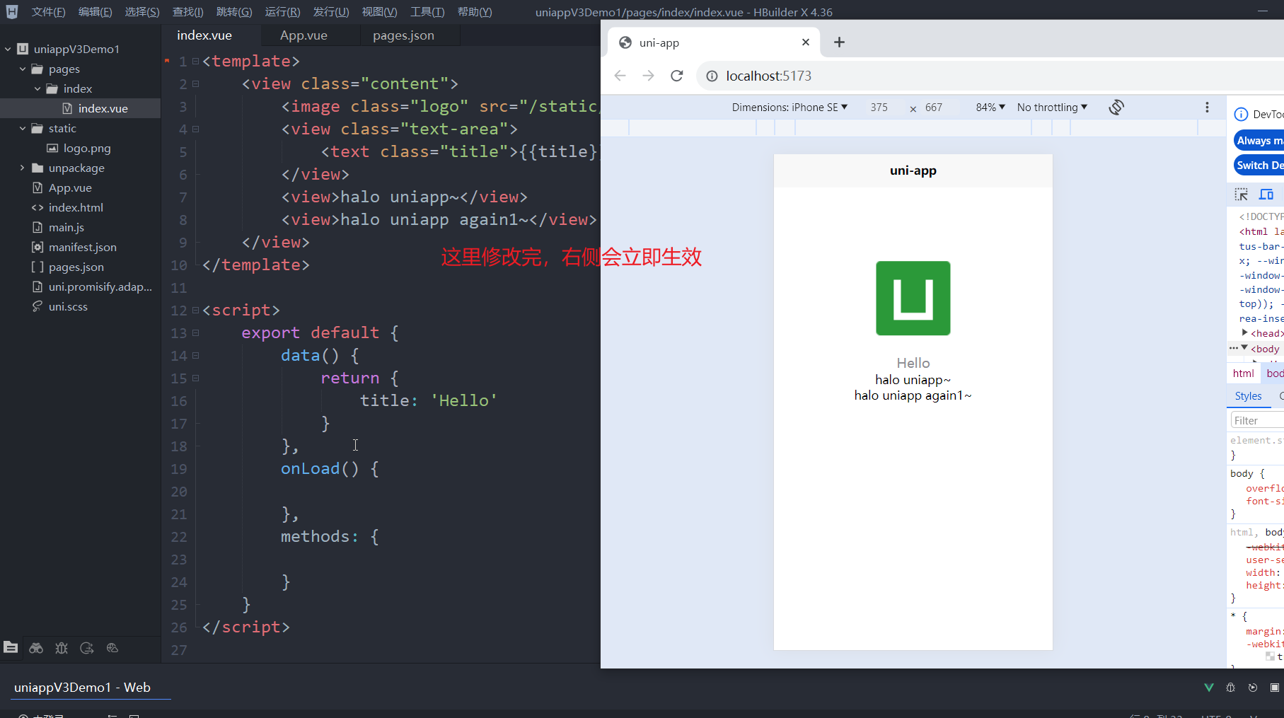Collapse the index folder
This screenshot has width=1284, height=718.
[37, 88]
